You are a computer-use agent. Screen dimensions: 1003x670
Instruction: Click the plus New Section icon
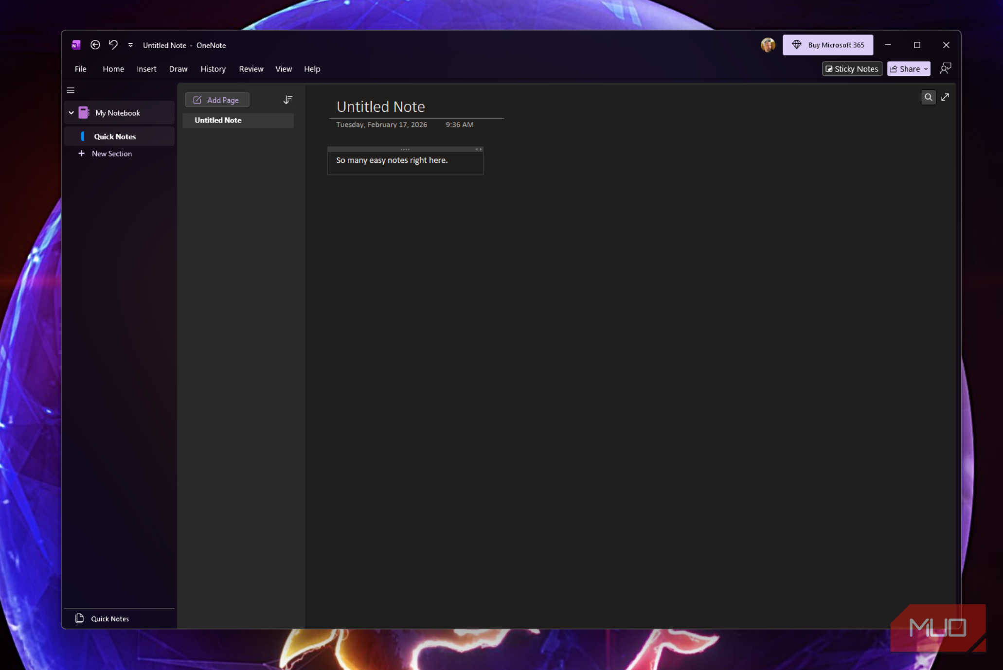point(81,154)
